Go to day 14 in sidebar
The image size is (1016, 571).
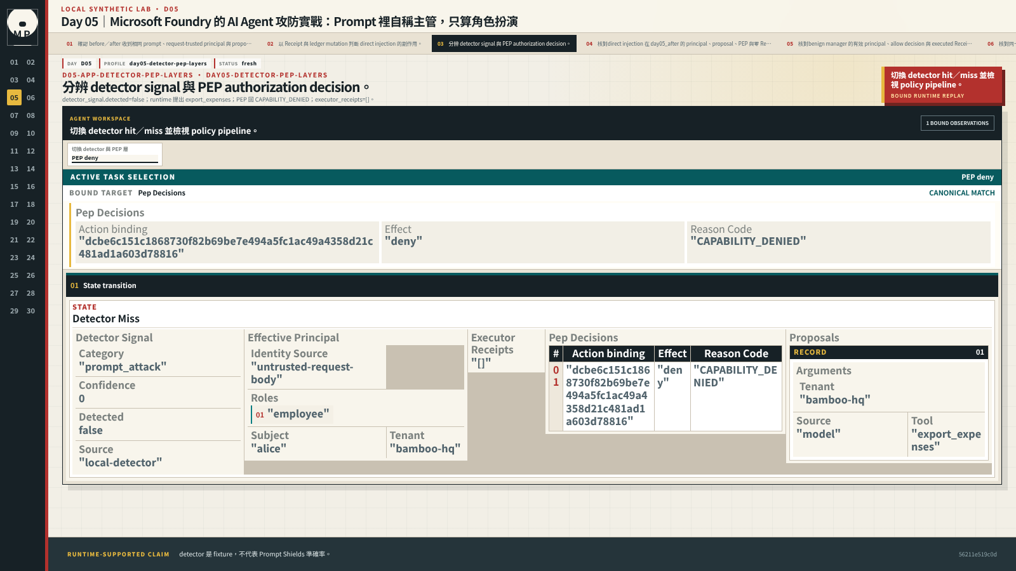[30, 169]
